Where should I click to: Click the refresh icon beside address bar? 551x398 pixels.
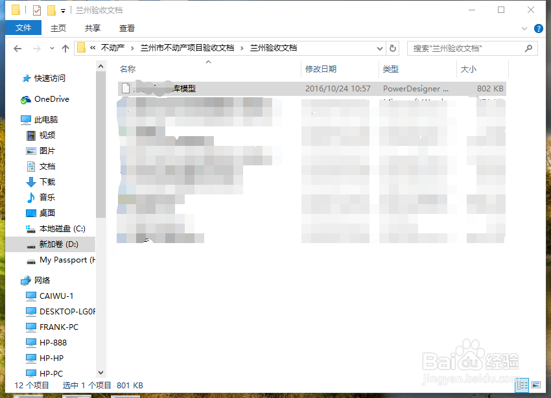(392, 48)
